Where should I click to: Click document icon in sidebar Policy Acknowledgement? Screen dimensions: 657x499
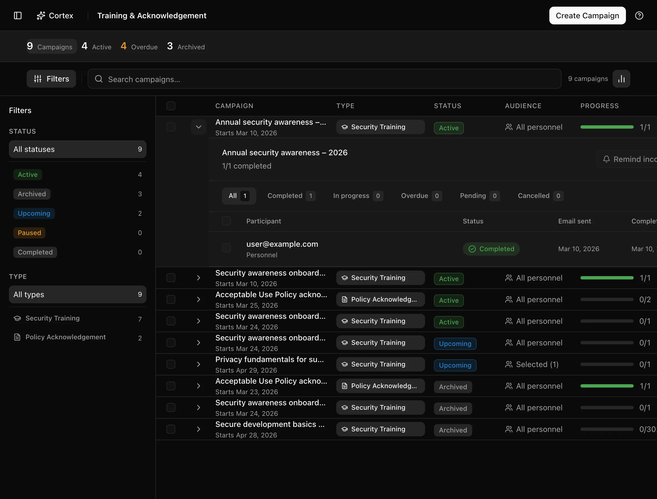[17, 337]
